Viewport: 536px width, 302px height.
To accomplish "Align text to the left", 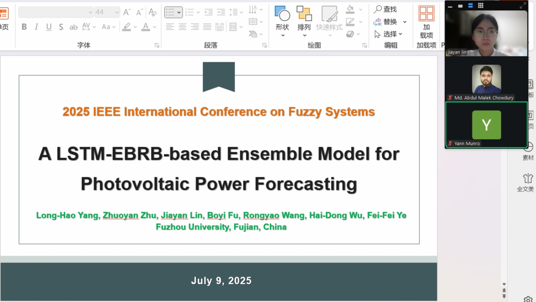I will click(x=170, y=27).
